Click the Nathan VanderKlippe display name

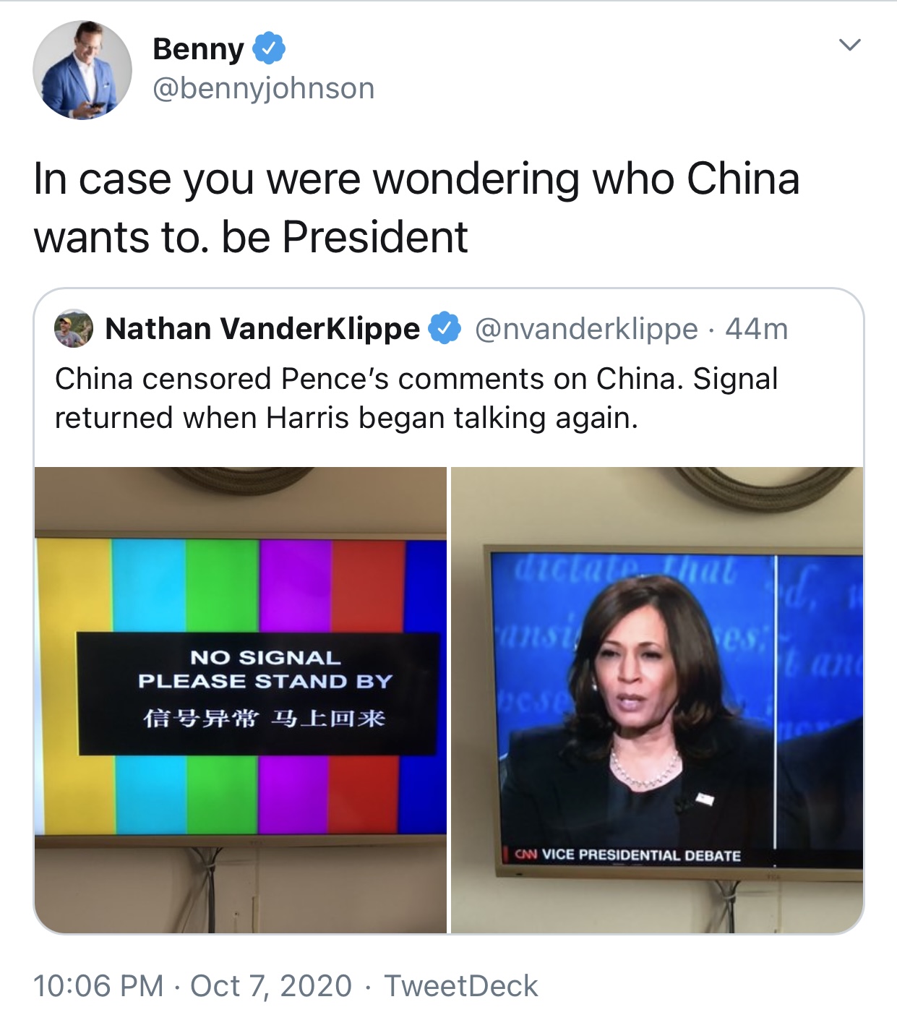click(262, 328)
